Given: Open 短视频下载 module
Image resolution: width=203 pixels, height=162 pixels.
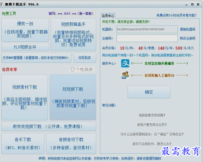Looking at the screenshot, I should (x=73, y=97).
